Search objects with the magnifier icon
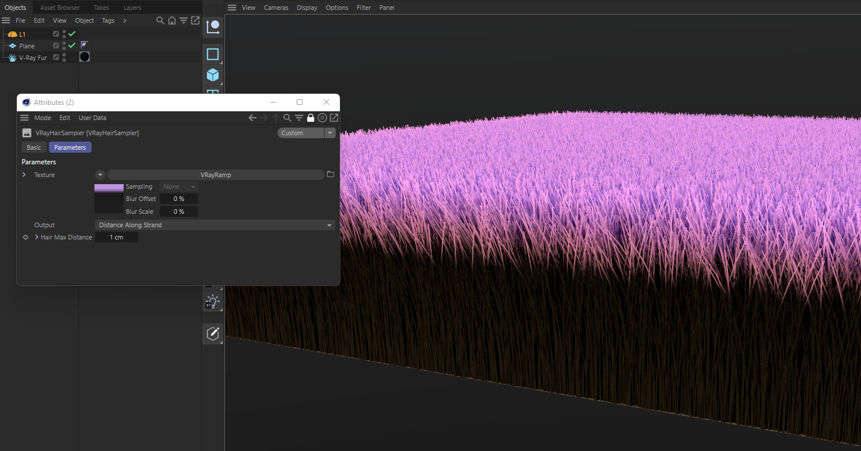 click(160, 20)
